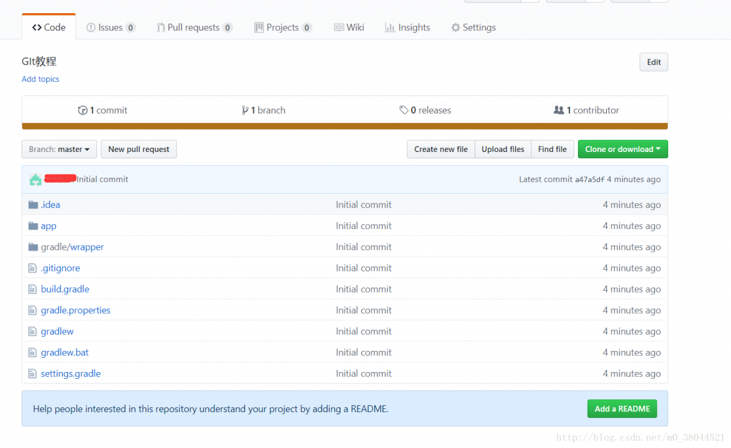Click Initial commit message for build.gradle
Image resolution: width=731 pixels, height=448 pixels.
point(364,289)
